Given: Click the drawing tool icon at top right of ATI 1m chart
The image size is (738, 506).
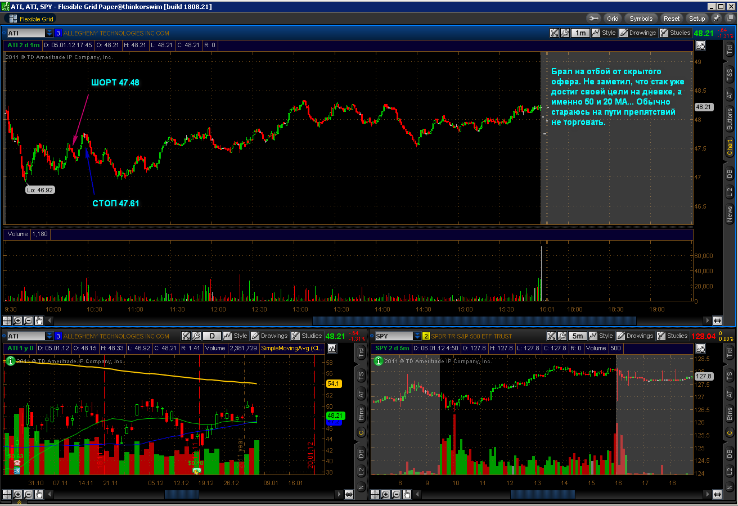Looking at the screenshot, I should point(700,46).
